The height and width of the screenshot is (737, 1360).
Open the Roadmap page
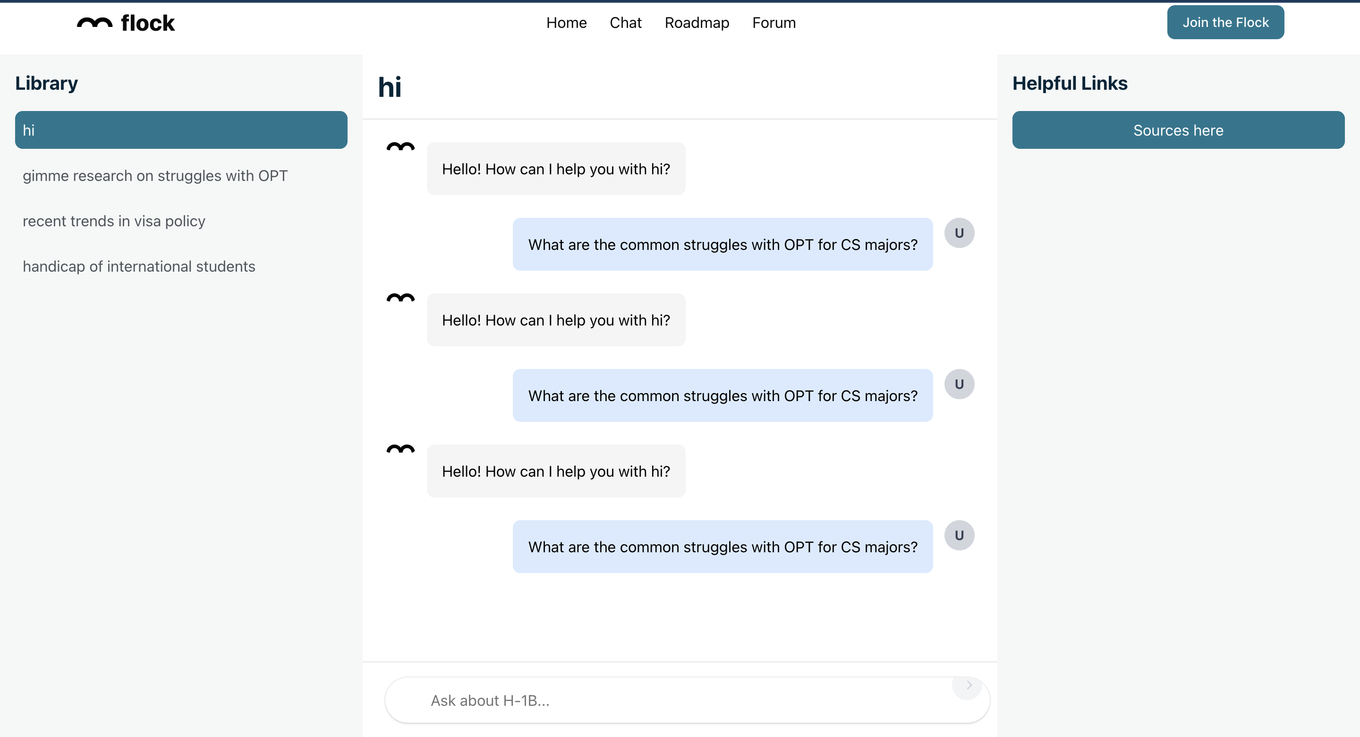[x=697, y=23]
